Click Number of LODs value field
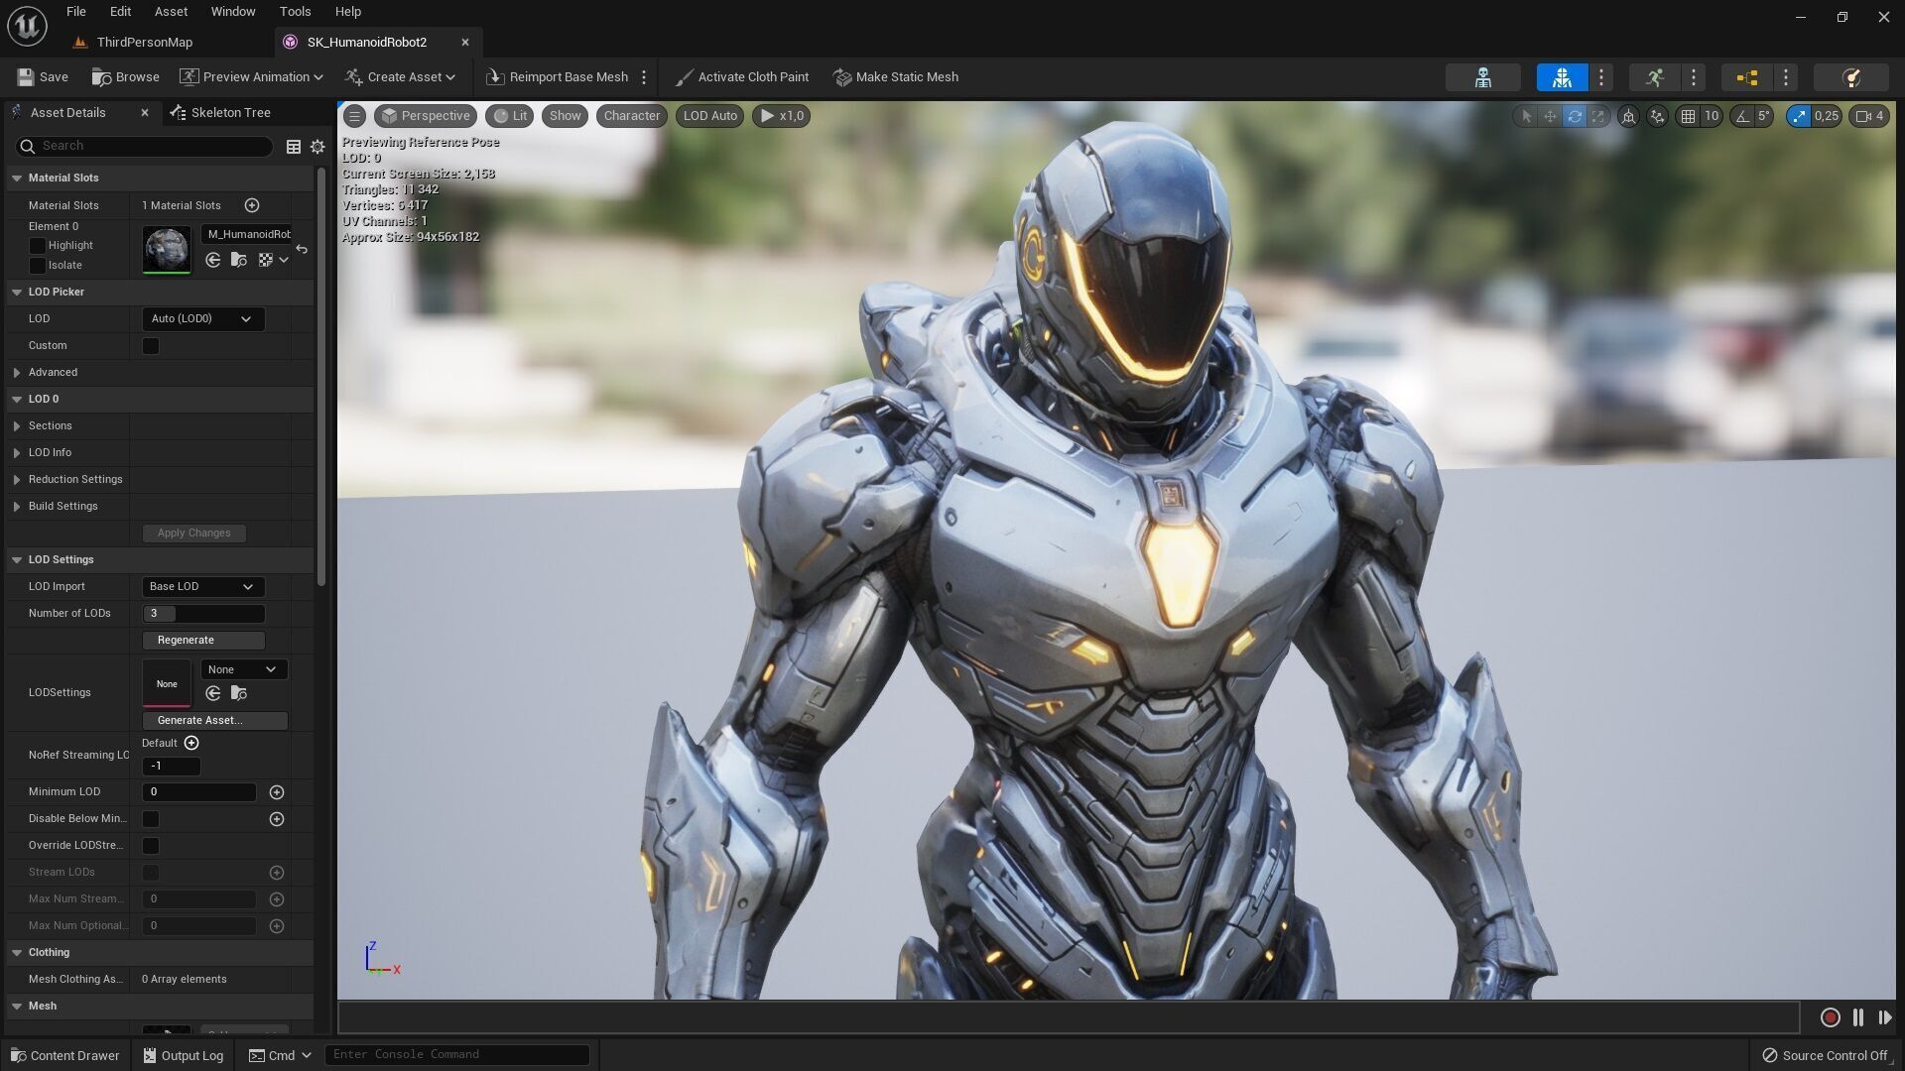Viewport: 1905px width, 1071px height. (203, 613)
